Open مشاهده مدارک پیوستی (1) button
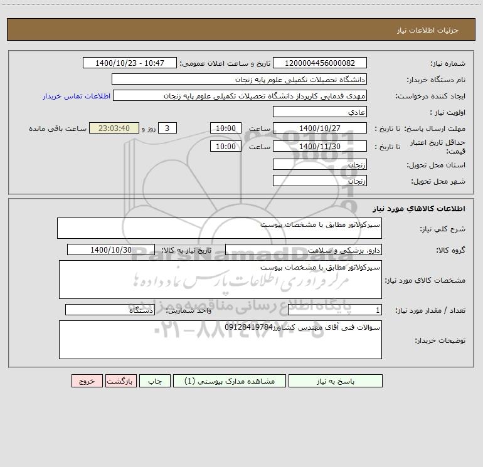 click(230, 380)
